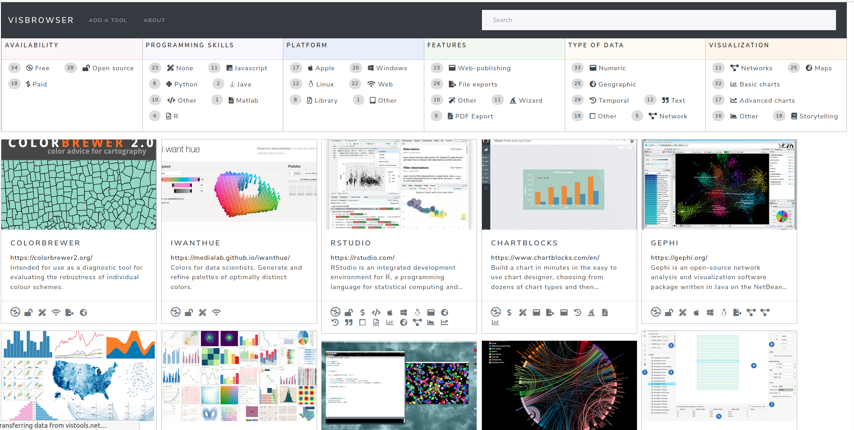The width and height of the screenshot is (854, 430).
Task: Open the medialab.github.io/iwanthue link
Action: pyautogui.click(x=230, y=258)
